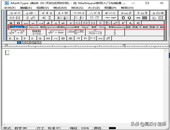Switch to the Statistics tab

point(51,27)
